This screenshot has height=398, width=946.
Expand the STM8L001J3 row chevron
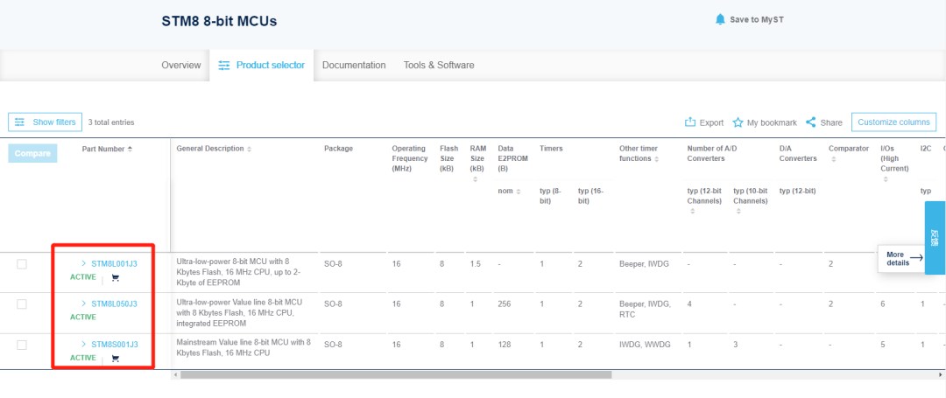(83, 263)
